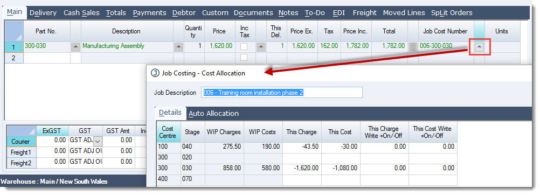Click stage 070 cell for centre 400
This screenshot has width=540, height=195.
[x=193, y=179]
